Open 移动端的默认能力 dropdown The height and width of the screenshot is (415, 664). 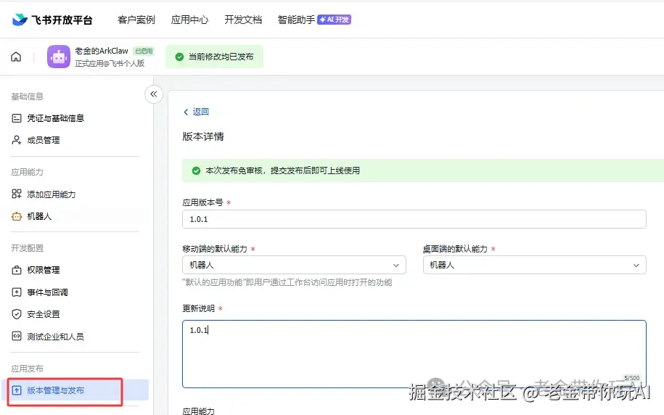click(x=294, y=265)
